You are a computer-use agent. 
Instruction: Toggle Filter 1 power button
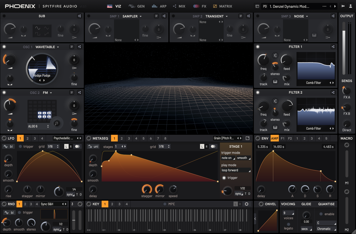pos(258,47)
